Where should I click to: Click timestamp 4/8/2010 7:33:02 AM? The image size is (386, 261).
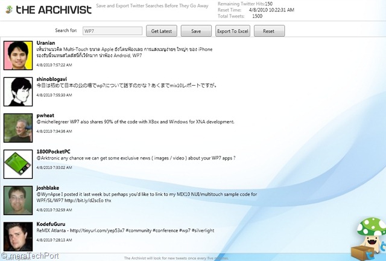click(x=54, y=168)
